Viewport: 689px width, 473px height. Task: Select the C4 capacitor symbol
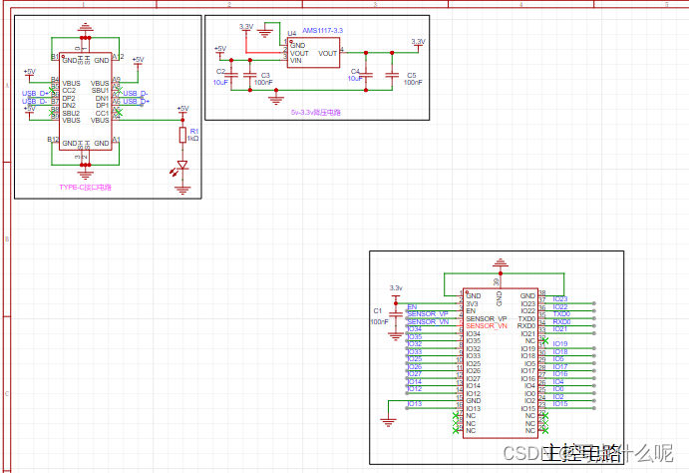click(x=366, y=75)
